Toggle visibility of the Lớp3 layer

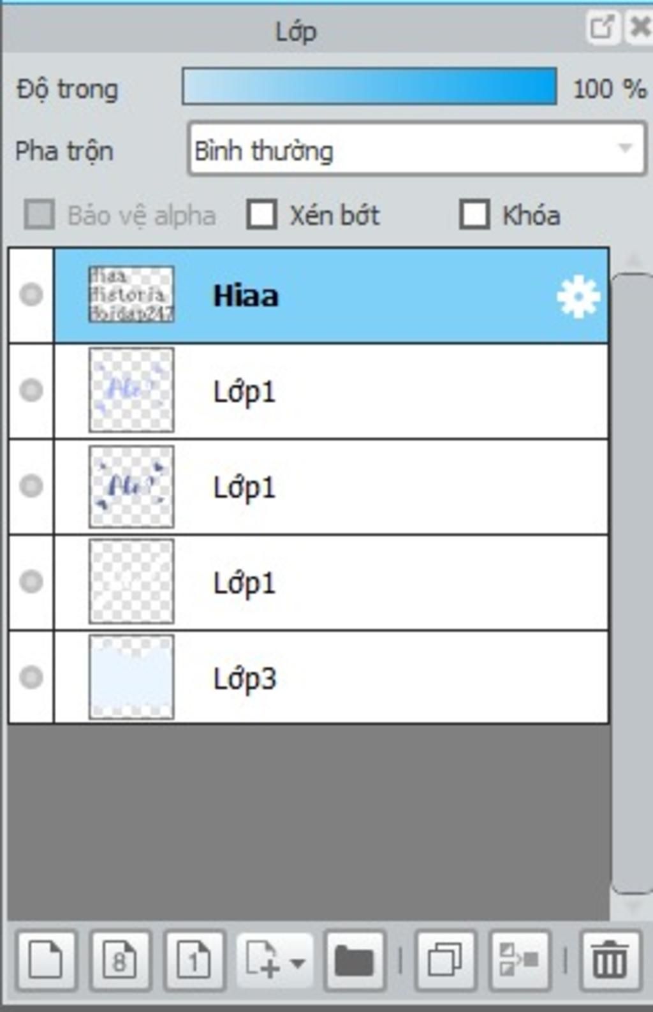click(x=31, y=677)
